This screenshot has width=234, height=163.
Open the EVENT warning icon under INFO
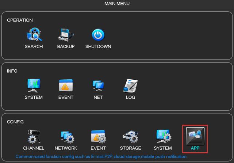click(x=66, y=86)
